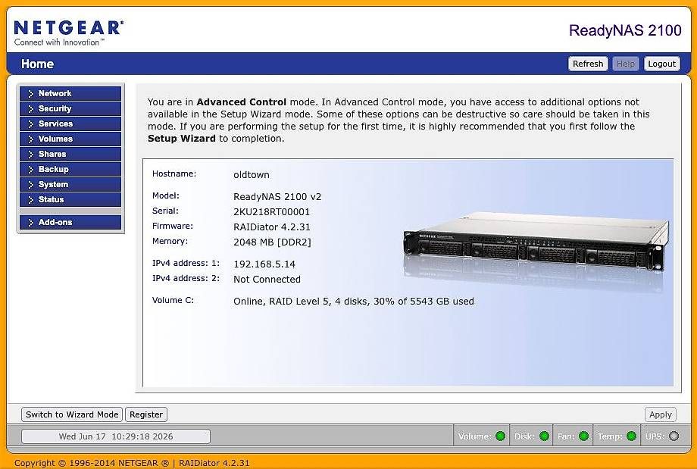This screenshot has height=469, width=697.
Task: Open the Add-ons sidebar section
Action: point(70,222)
